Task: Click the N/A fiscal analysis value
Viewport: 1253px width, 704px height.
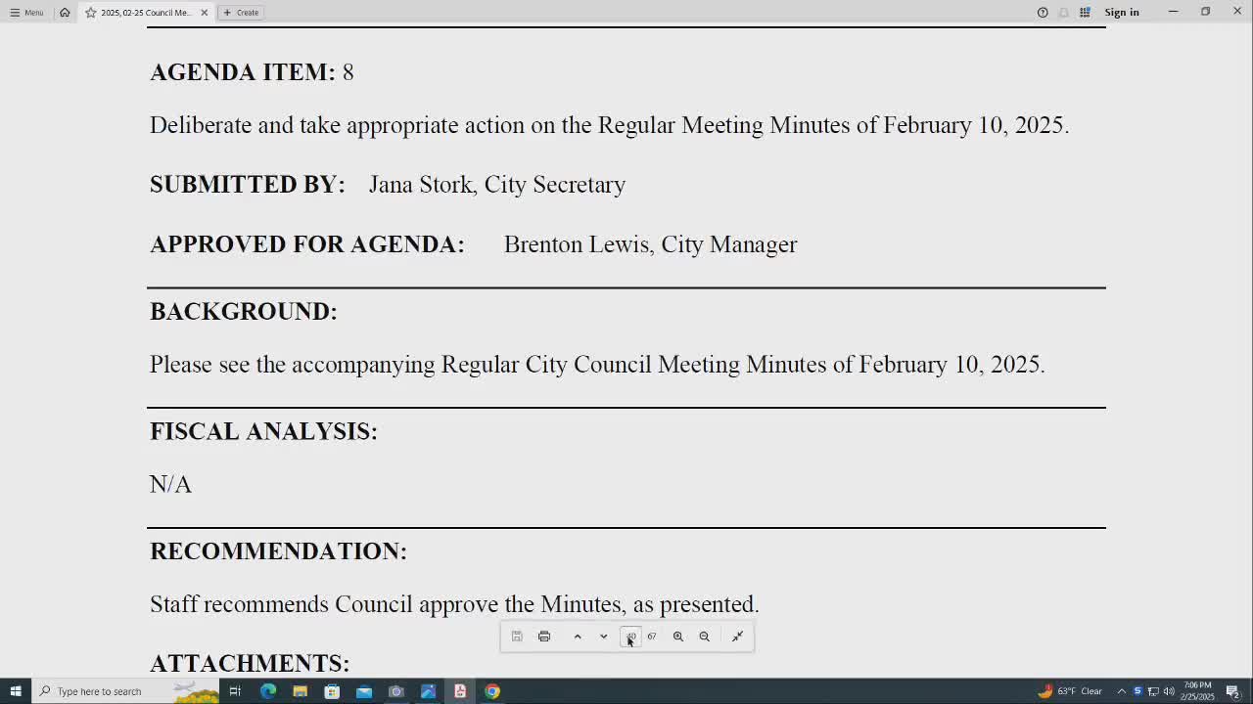Action: pyautogui.click(x=170, y=484)
